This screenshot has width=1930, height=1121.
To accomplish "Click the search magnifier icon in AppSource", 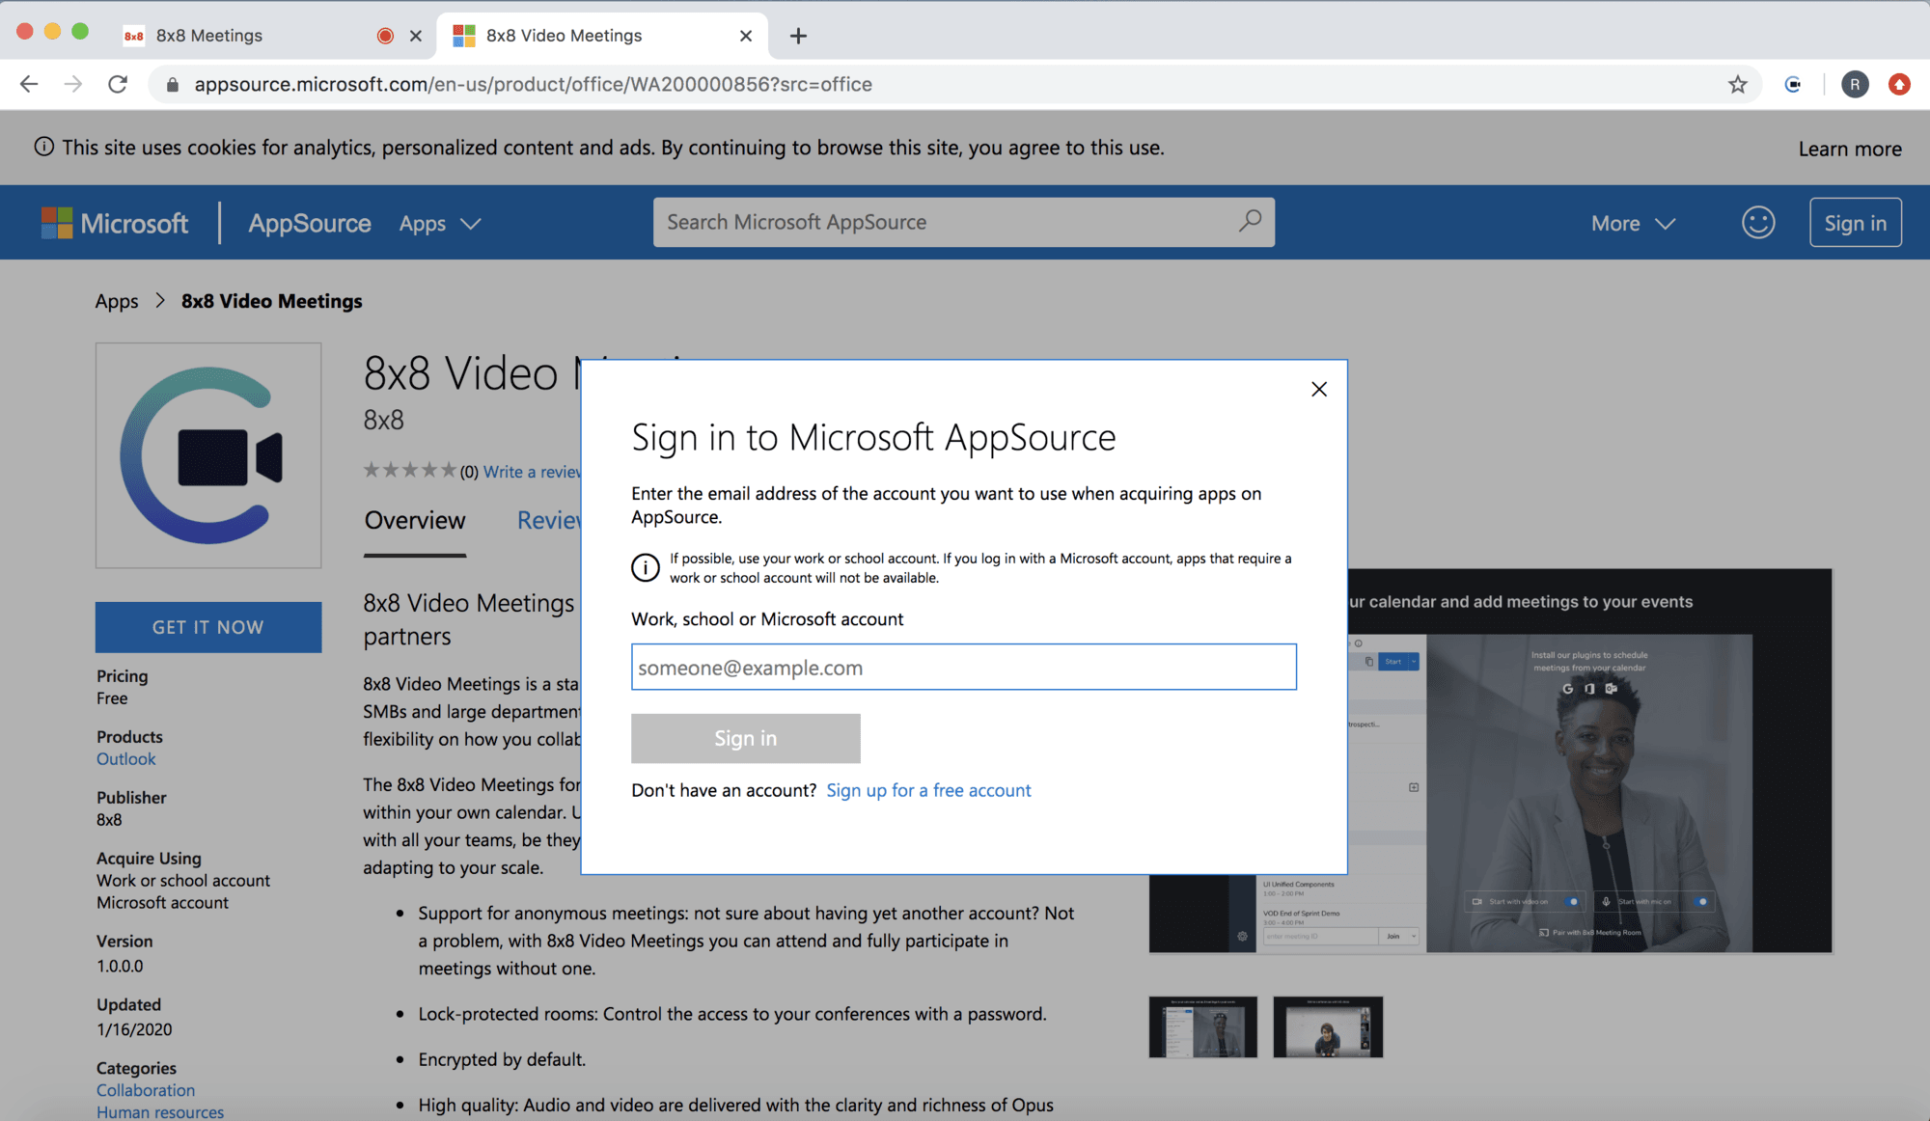I will pyautogui.click(x=1250, y=222).
